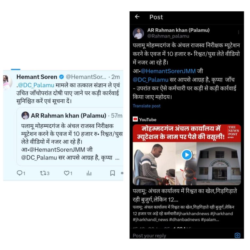Bookmark Hemant Soren's tweet
250x250 pixels.
coord(112,173)
